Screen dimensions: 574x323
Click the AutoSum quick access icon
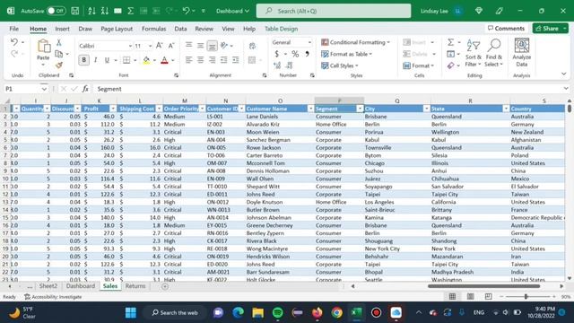pyautogui.click(x=130, y=11)
